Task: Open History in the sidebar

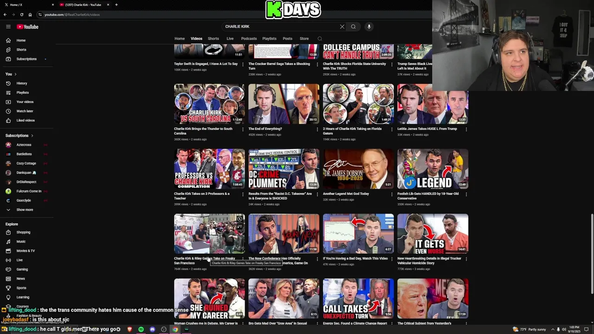Action: pos(26,83)
